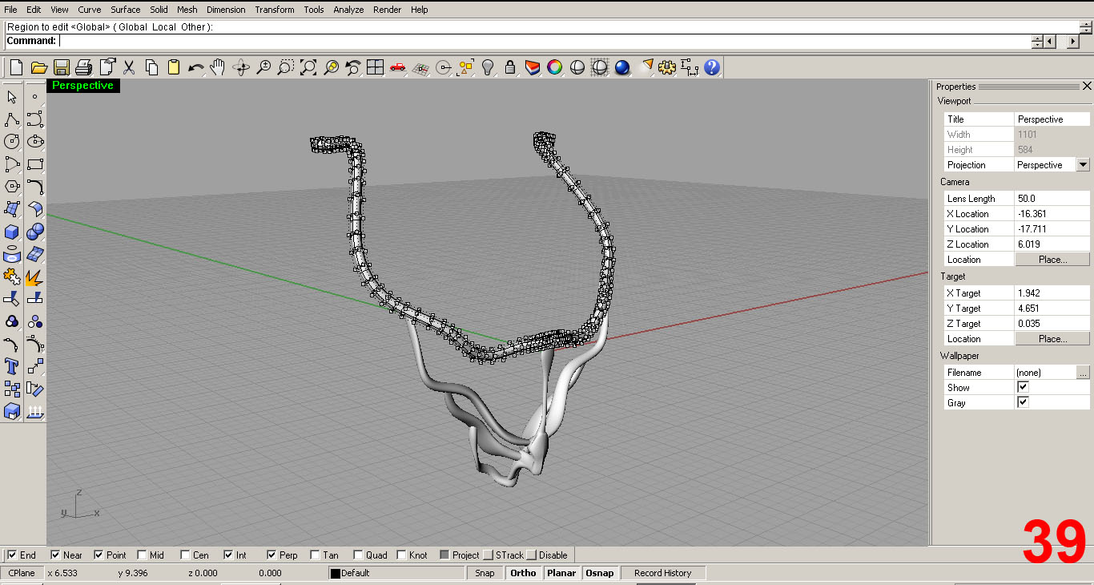Toggle the Perp osnap checkbox
Screen dimensions: 1094x585
pos(271,555)
